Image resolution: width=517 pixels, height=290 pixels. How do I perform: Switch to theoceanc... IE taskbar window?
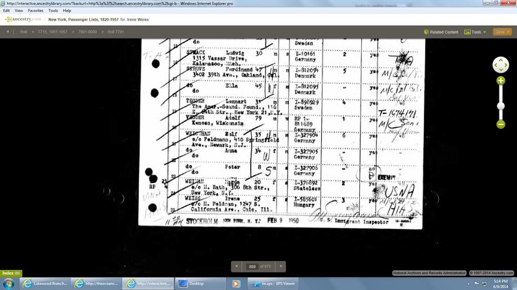[x=96, y=284]
